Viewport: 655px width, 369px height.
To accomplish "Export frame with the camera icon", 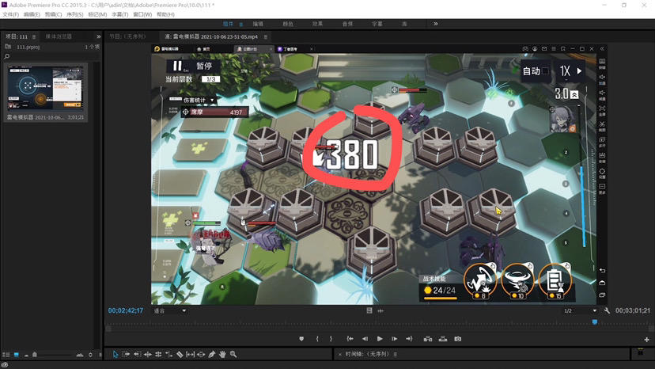I will click(x=458, y=339).
